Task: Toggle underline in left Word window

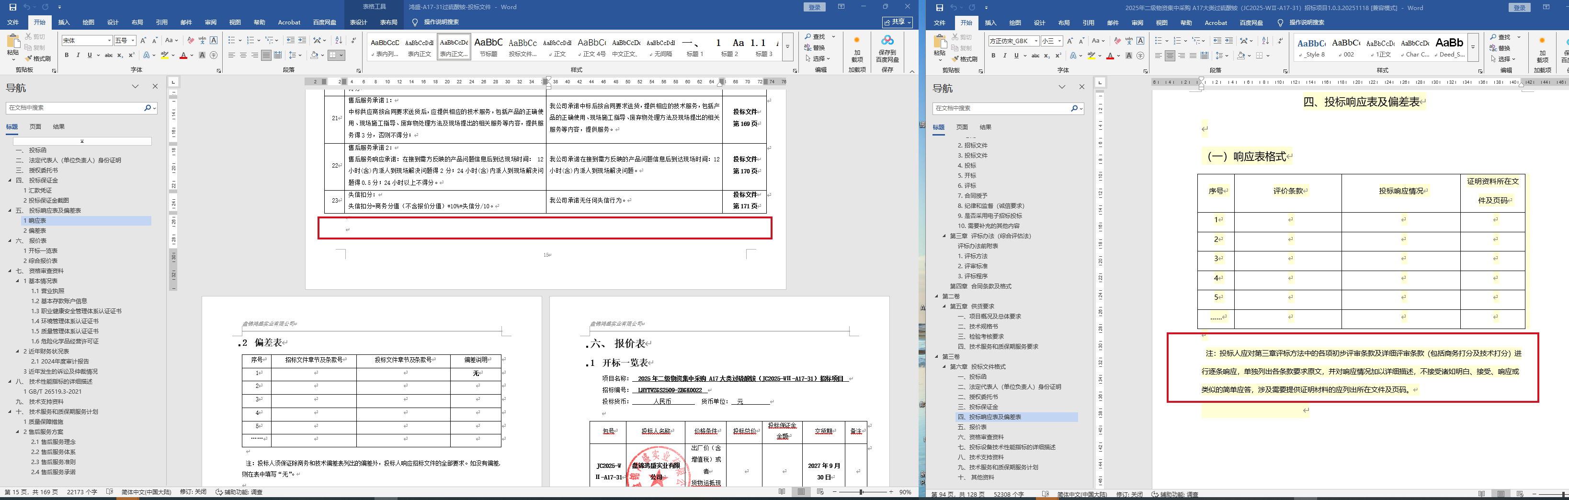Action: [90, 56]
